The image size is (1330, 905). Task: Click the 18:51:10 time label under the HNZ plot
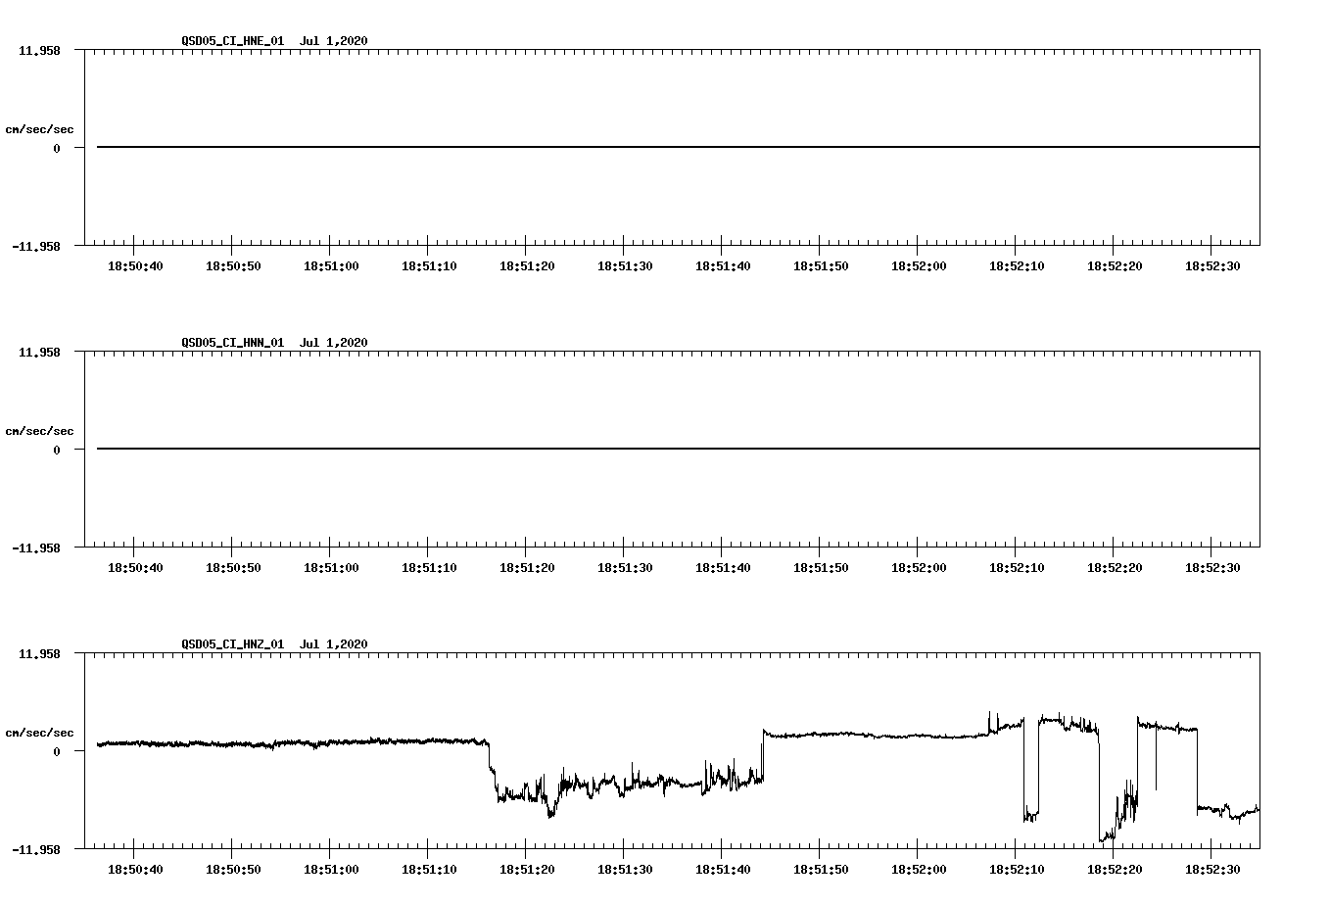pyautogui.click(x=429, y=870)
